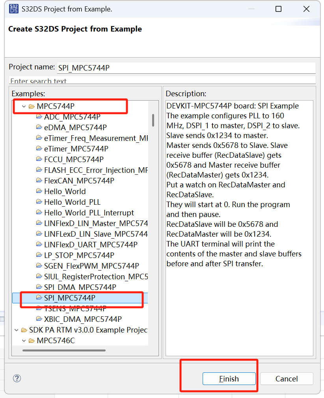Select FLASH_ECC_Error_Injection example
This screenshot has height=398, width=324.
pyautogui.click(x=96, y=170)
